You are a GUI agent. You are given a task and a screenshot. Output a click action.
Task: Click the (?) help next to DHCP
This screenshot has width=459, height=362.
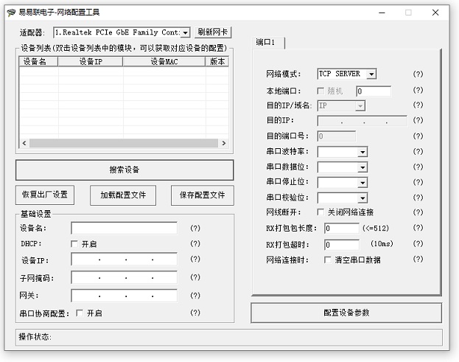pyautogui.click(x=195, y=243)
